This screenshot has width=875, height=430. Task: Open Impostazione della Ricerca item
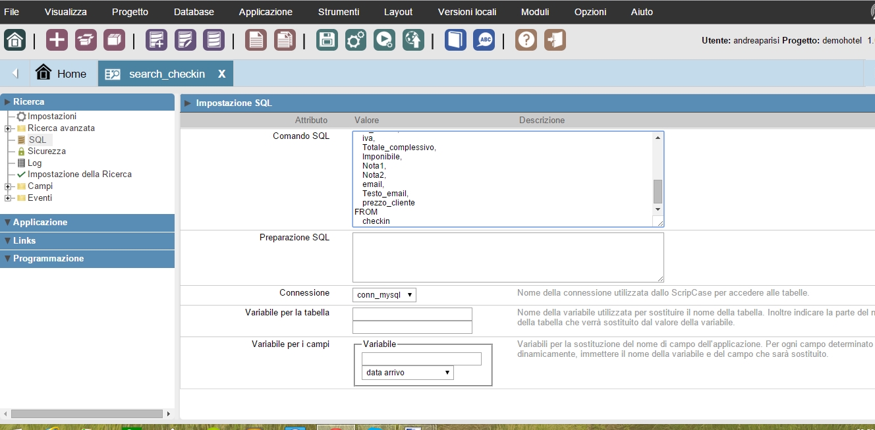pyautogui.click(x=79, y=175)
